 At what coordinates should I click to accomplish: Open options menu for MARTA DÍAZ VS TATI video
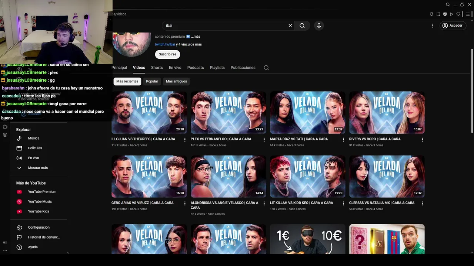pos(343,140)
